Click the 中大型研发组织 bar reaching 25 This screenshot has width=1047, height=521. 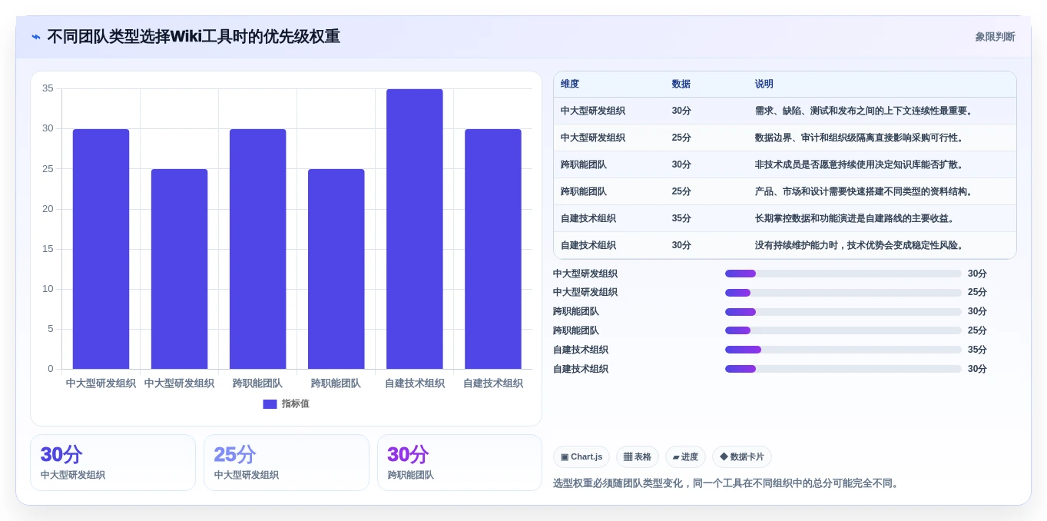pos(179,269)
